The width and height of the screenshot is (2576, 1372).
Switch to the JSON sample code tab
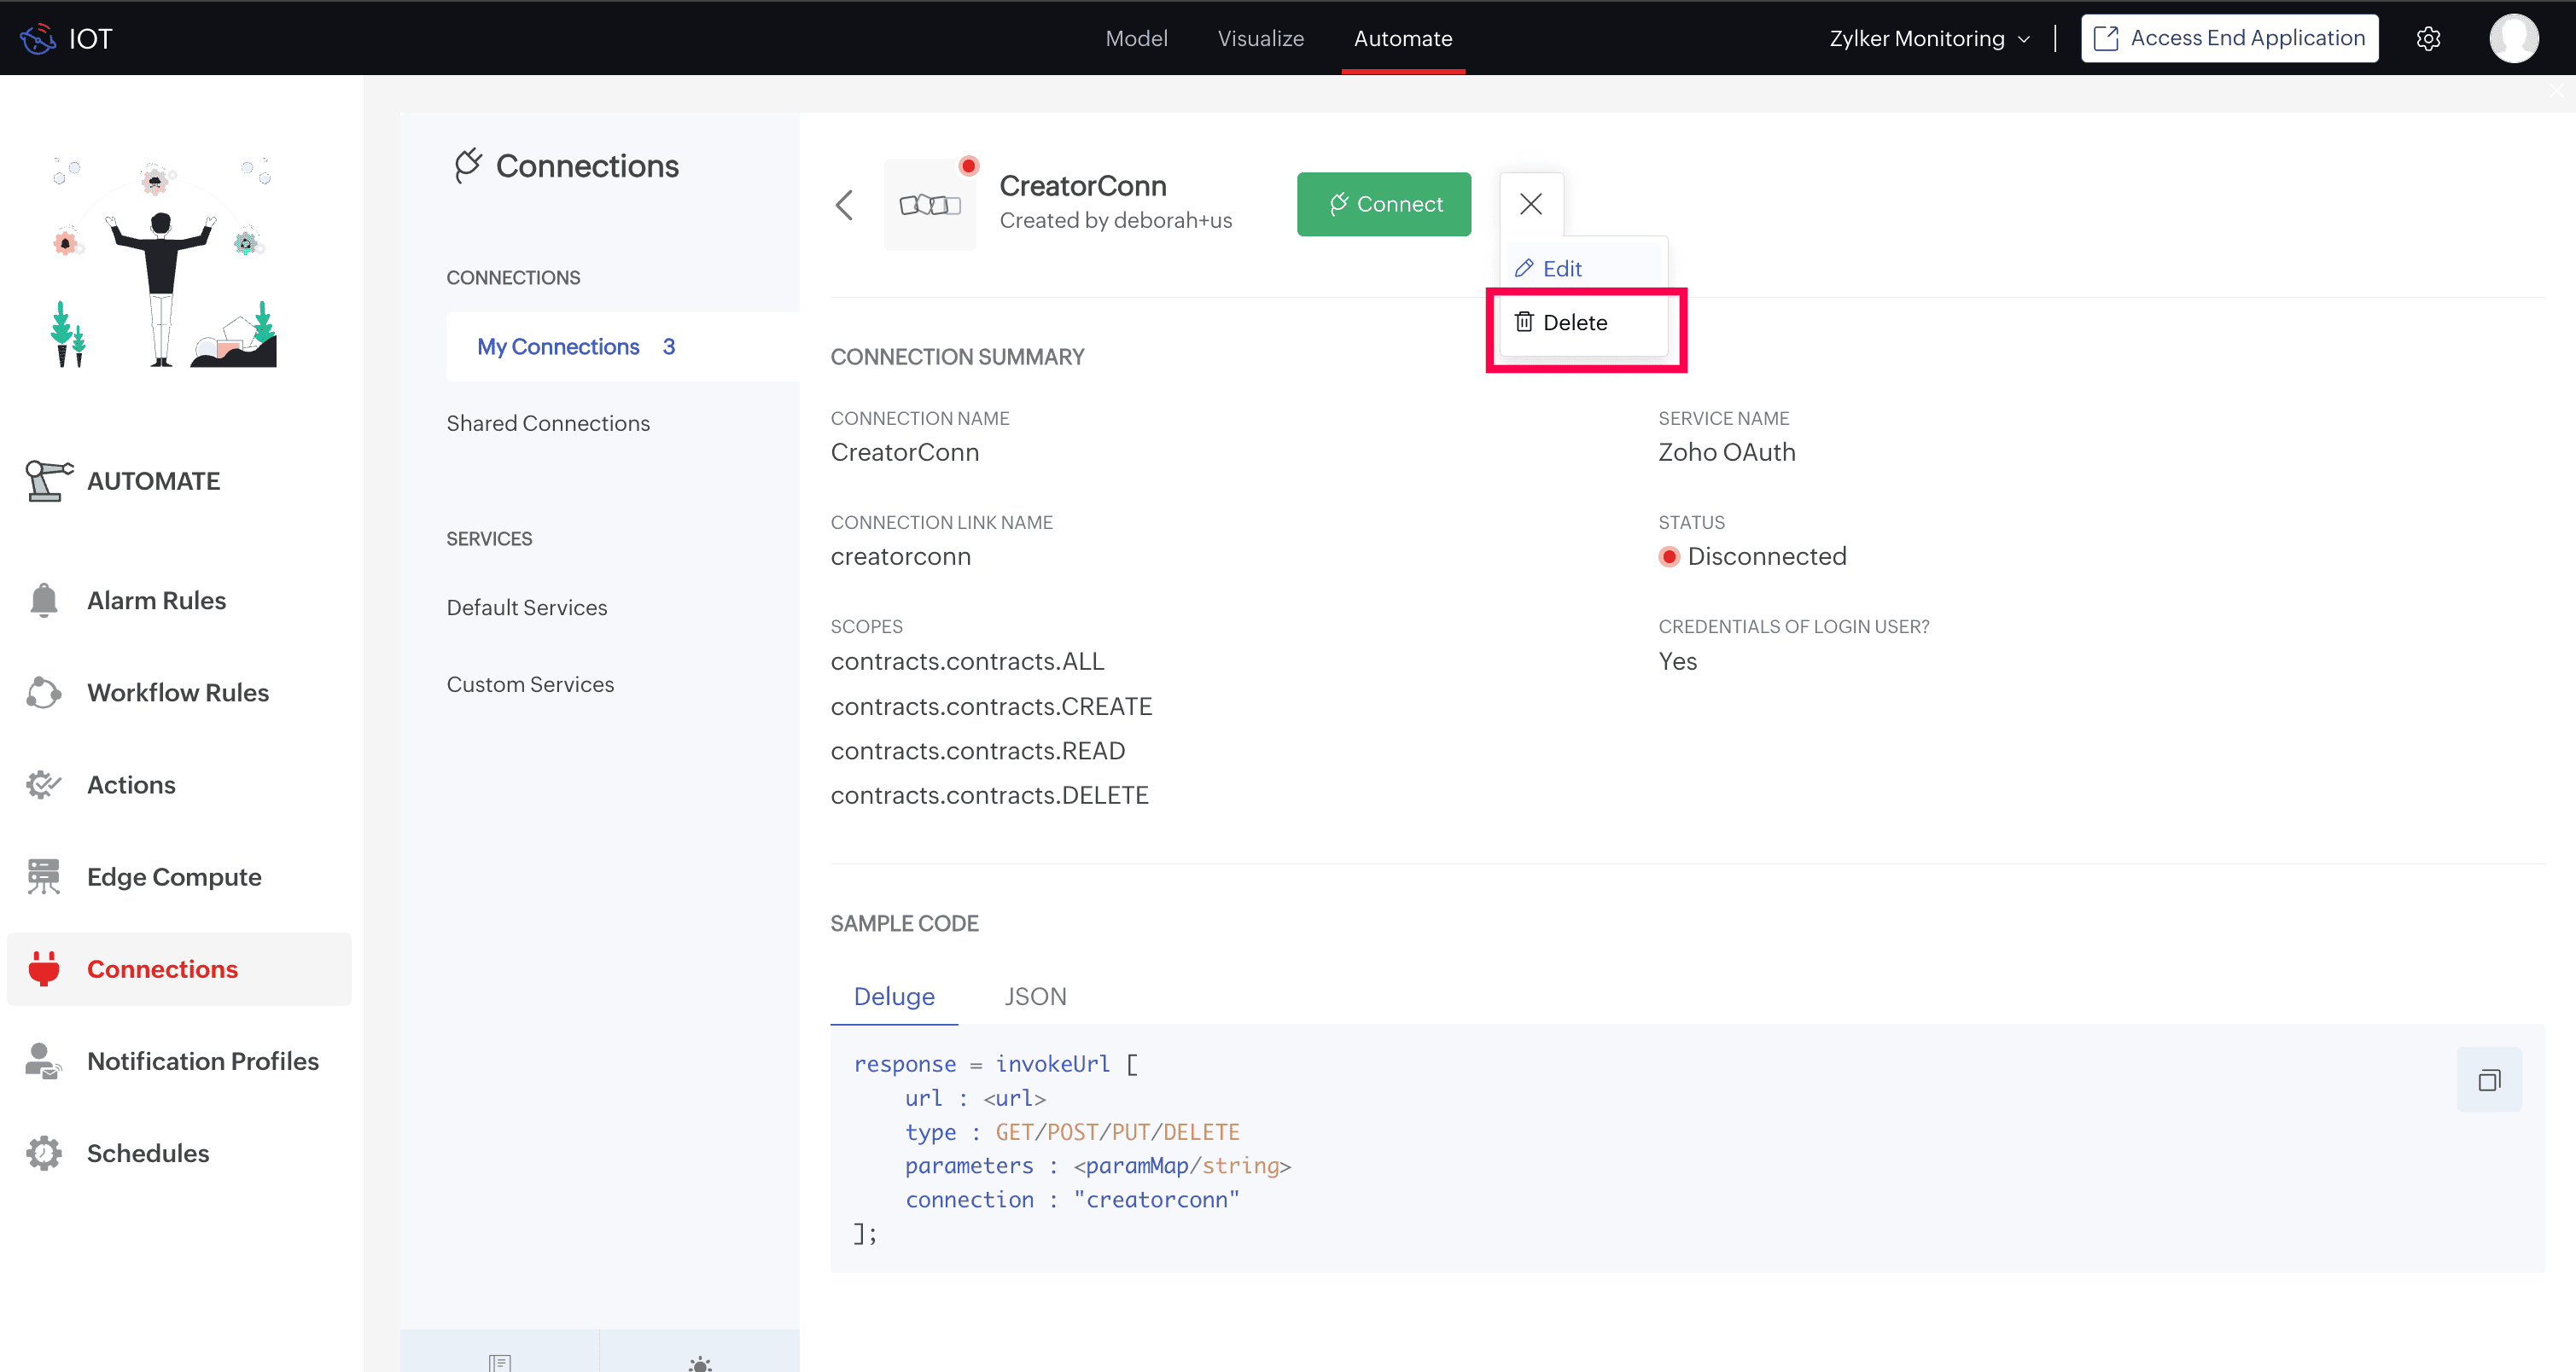pyautogui.click(x=1035, y=997)
